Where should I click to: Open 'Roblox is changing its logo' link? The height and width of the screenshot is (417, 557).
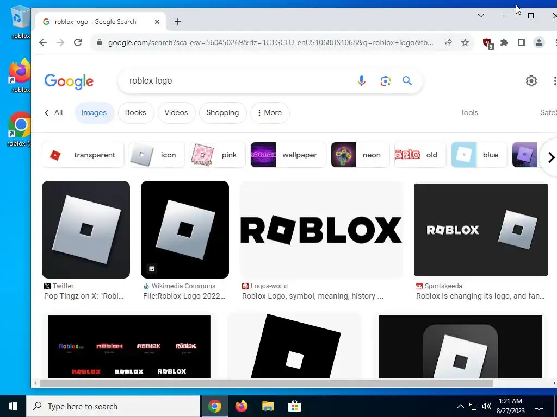pos(480,296)
